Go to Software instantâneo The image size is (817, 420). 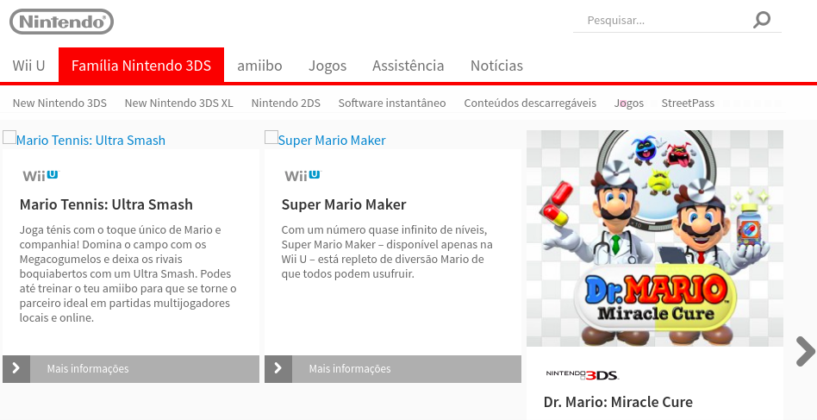pyautogui.click(x=392, y=103)
